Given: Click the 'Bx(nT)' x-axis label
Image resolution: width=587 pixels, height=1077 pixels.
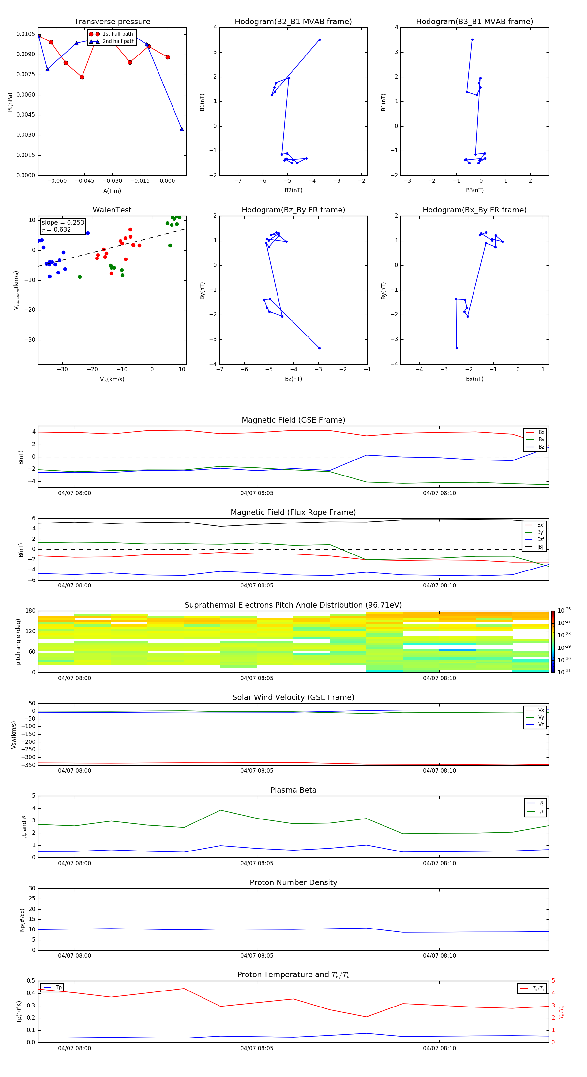Looking at the screenshot, I should (x=474, y=379).
